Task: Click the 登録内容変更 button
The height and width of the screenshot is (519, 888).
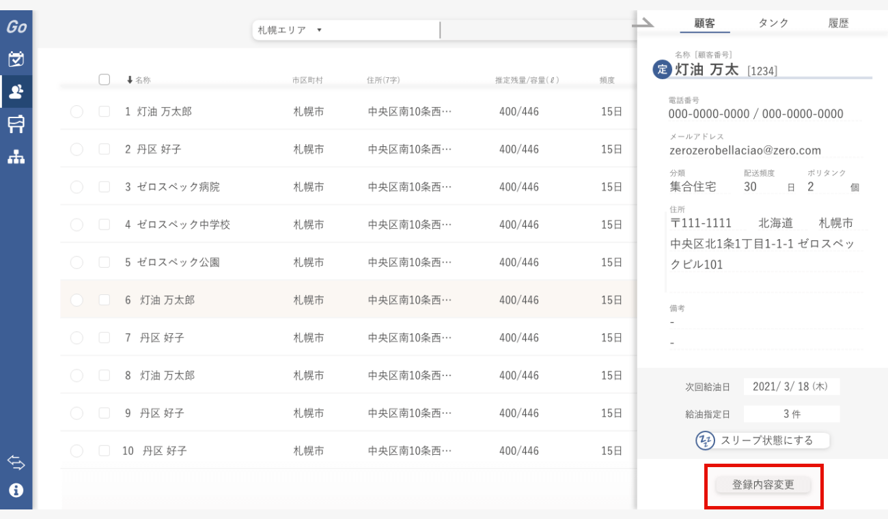Action: (x=764, y=485)
